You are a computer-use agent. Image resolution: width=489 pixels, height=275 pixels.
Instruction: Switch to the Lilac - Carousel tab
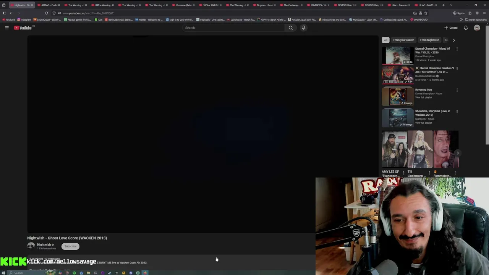399,5
